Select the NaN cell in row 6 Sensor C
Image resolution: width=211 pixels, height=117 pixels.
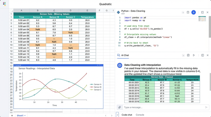click(71, 32)
